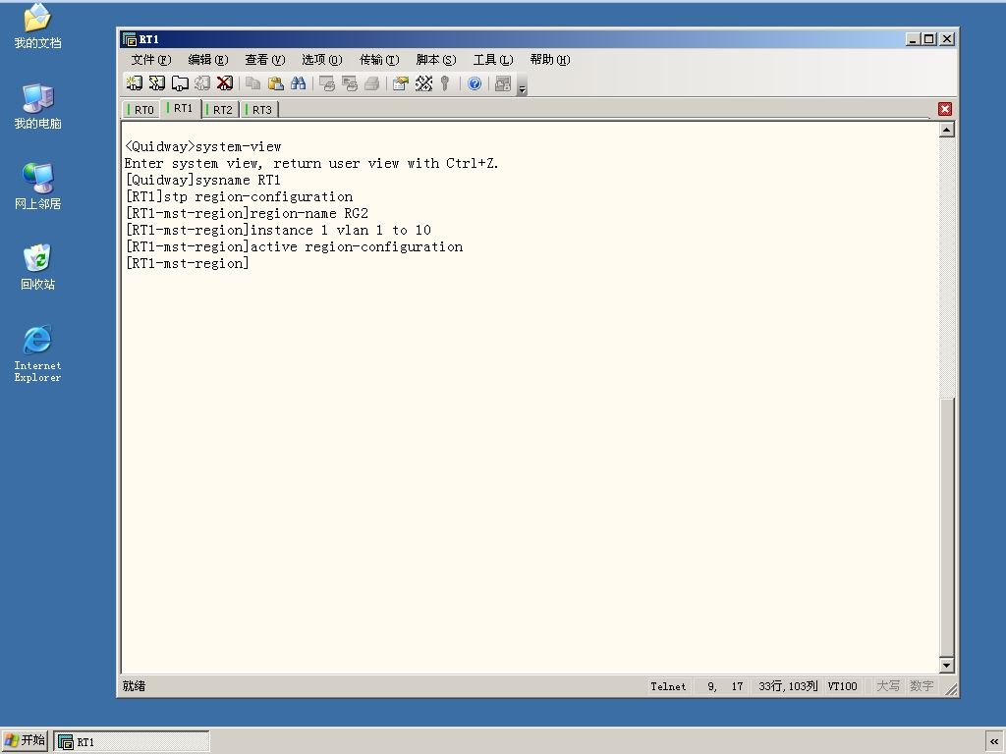
Task: Click the Print printer icon
Action: 372,83
